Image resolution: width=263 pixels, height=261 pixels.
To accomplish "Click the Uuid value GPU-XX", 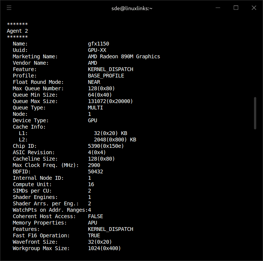I will click(97, 50).
